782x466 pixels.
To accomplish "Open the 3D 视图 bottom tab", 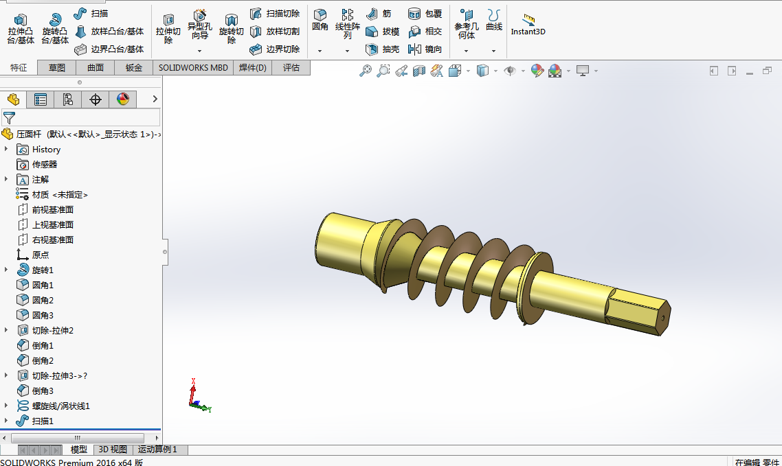I will pos(113,450).
